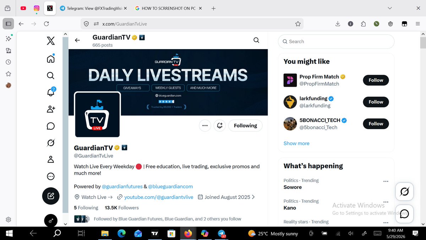The image size is (426, 240).
Task: Open the Windows Start menu
Action: (x=9, y=234)
